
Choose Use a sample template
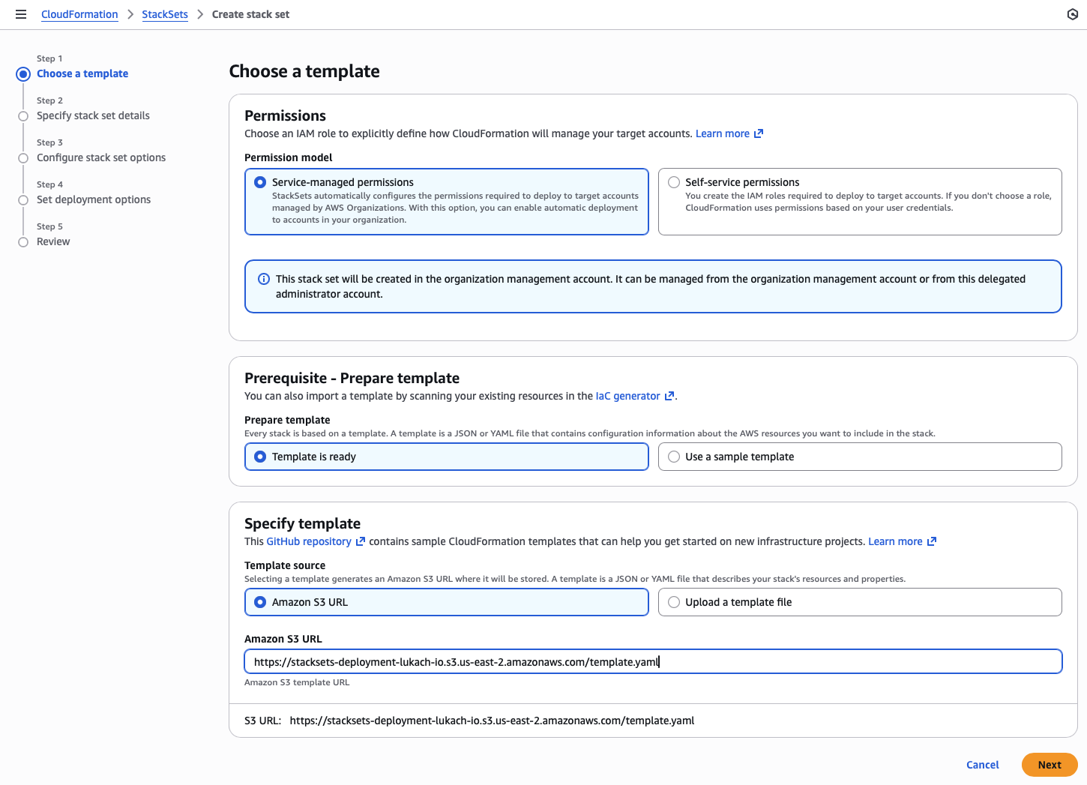click(674, 457)
